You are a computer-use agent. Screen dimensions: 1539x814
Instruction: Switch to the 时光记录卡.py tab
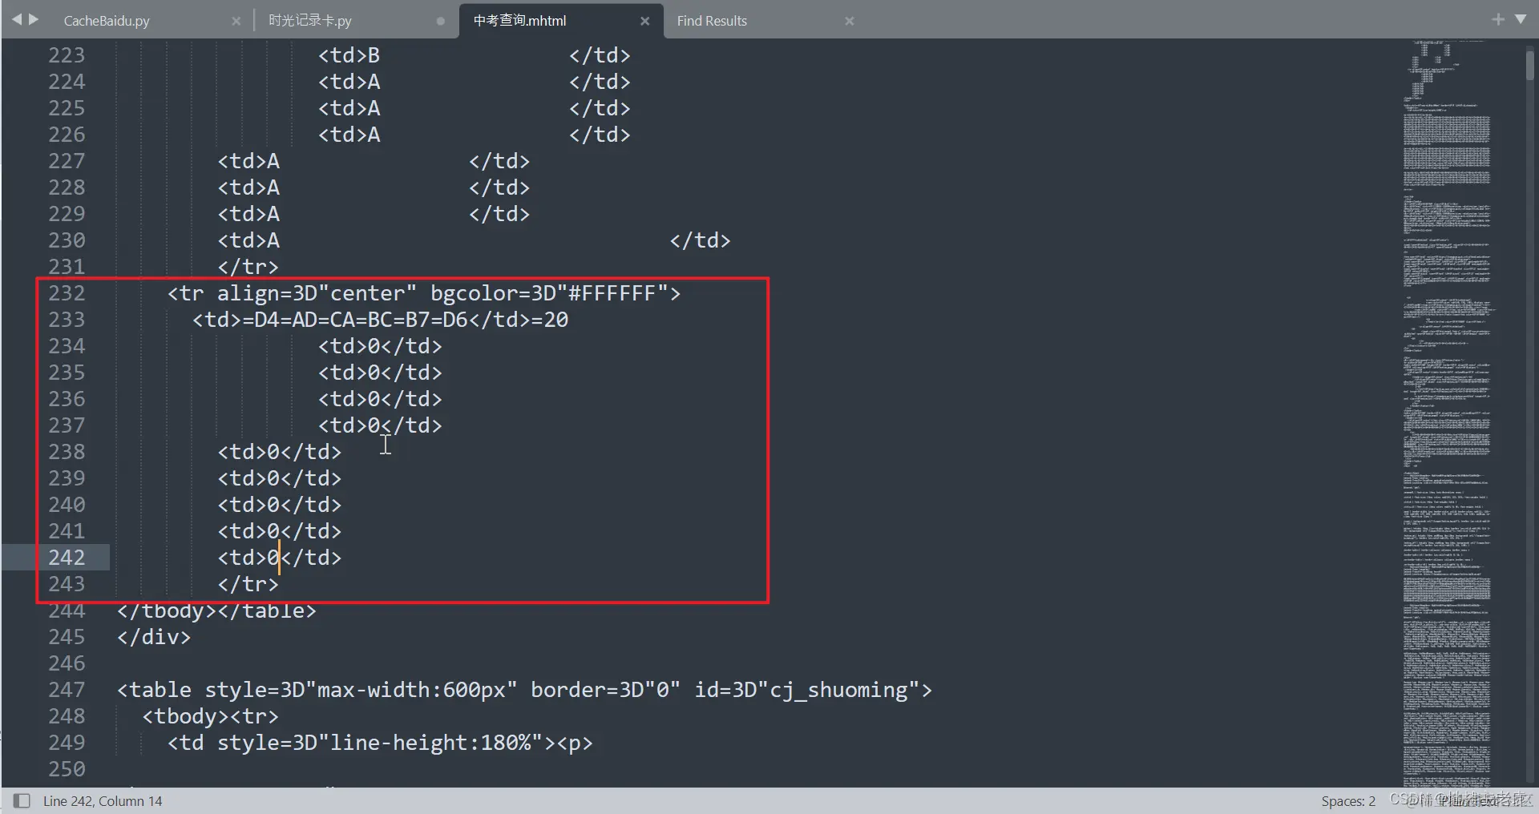point(310,21)
